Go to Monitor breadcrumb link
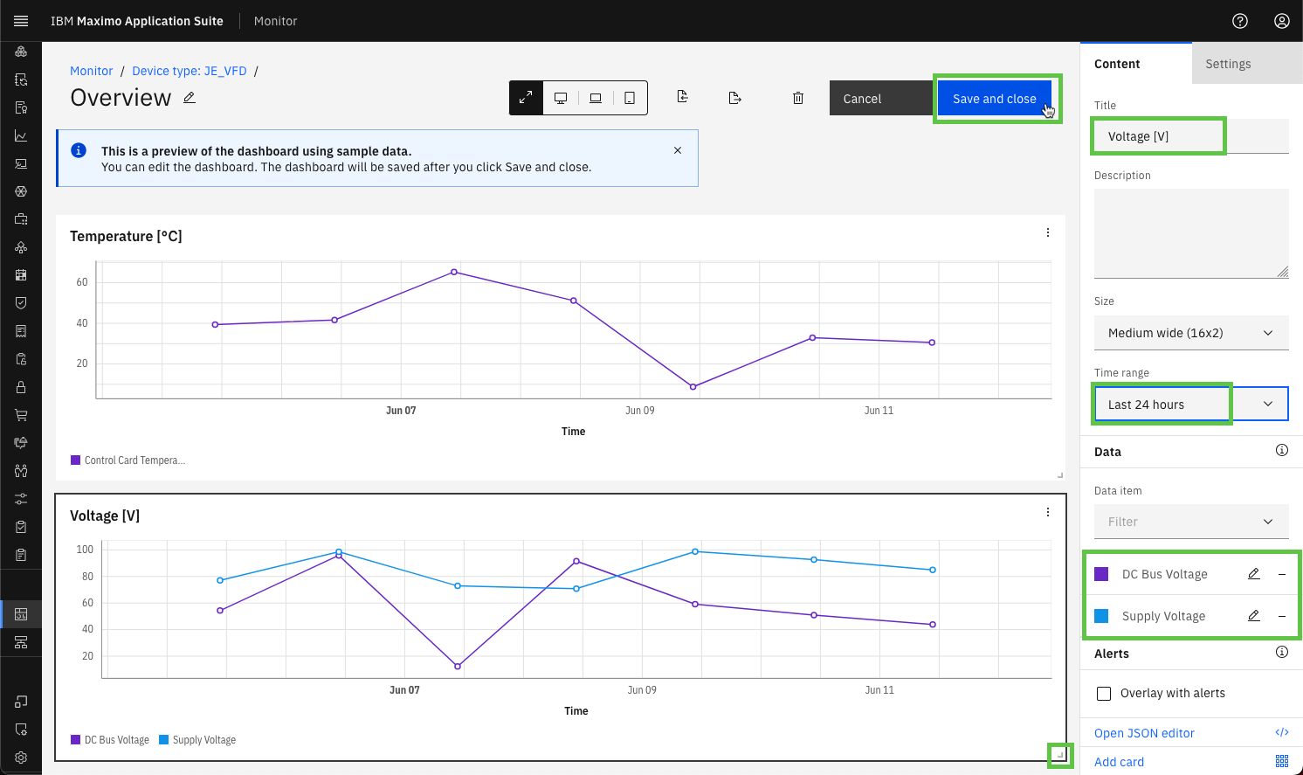Viewport: 1303px width, 775px height. [x=92, y=71]
